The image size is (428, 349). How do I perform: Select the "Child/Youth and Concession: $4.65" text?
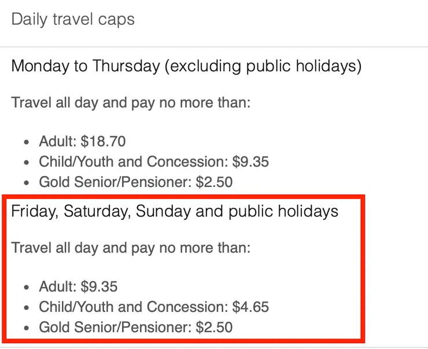154,306
